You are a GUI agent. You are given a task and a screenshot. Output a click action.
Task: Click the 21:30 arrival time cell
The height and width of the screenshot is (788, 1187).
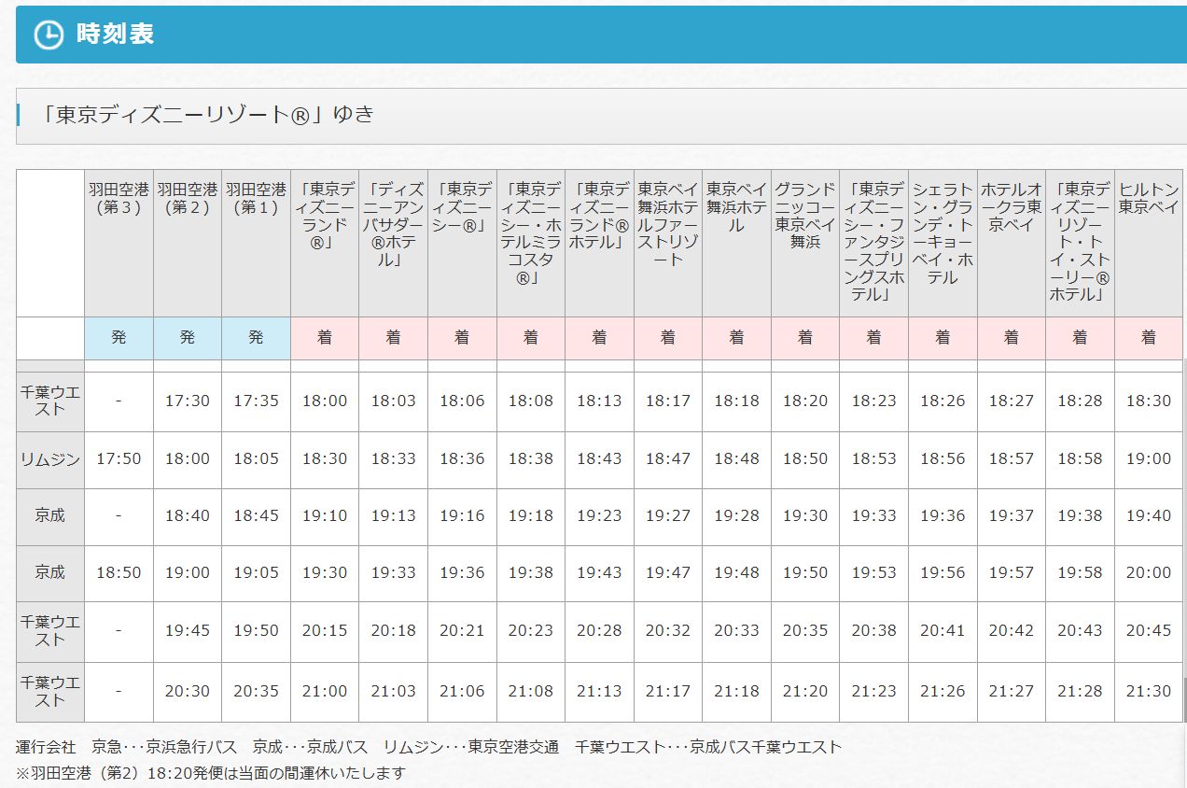coord(1149,692)
